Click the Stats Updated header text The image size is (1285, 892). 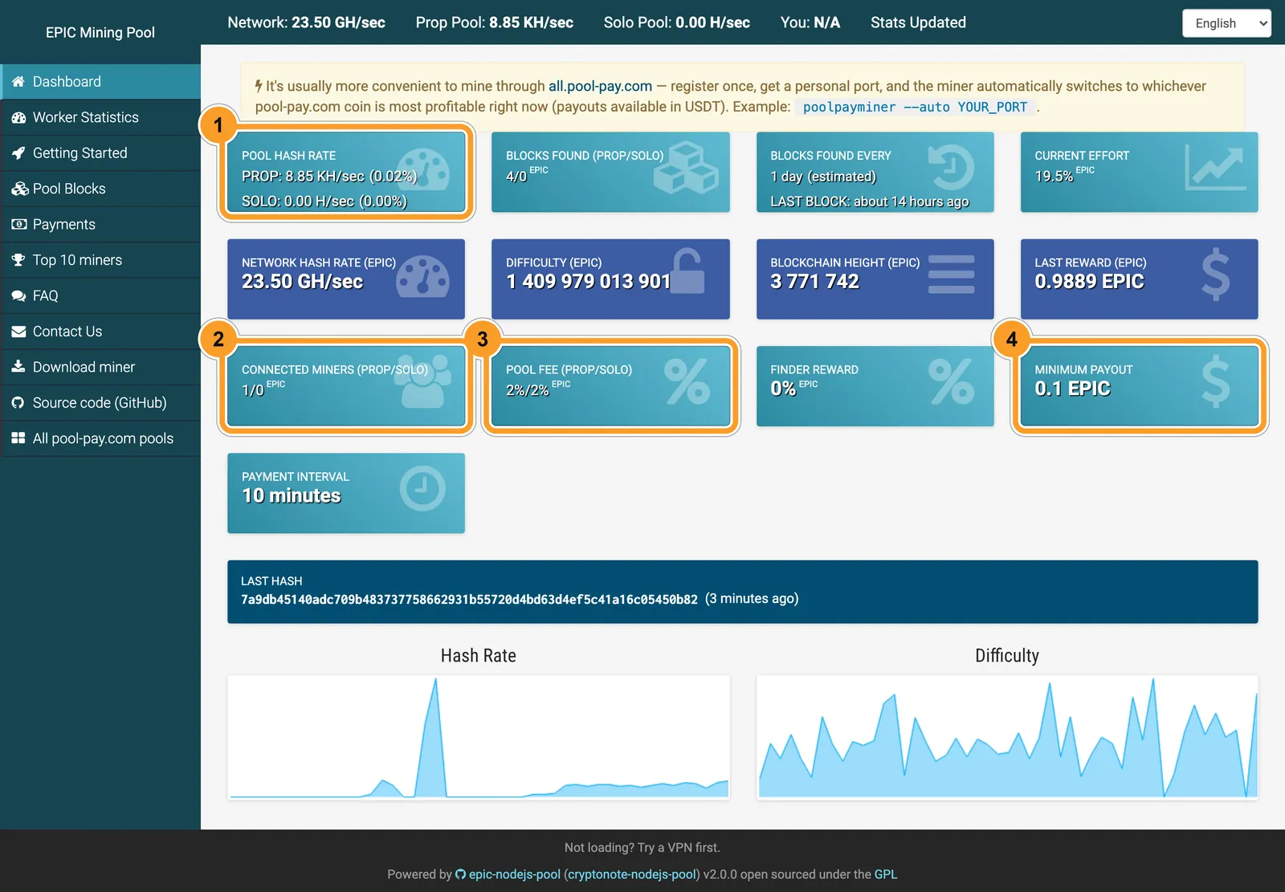tap(918, 22)
